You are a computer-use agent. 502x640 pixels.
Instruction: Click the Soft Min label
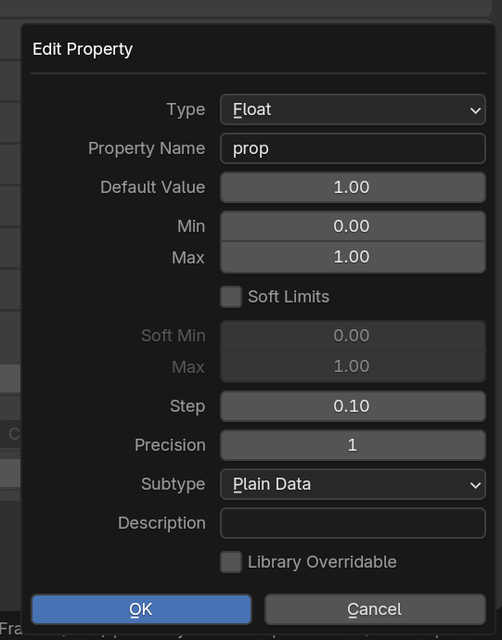(174, 336)
